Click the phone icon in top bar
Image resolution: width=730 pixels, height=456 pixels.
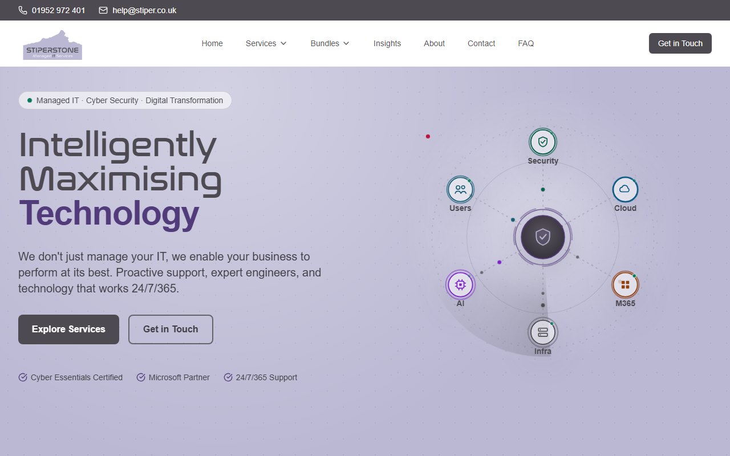(23, 10)
